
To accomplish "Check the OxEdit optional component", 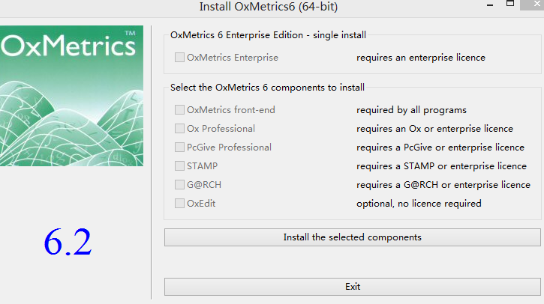I will pyautogui.click(x=180, y=203).
